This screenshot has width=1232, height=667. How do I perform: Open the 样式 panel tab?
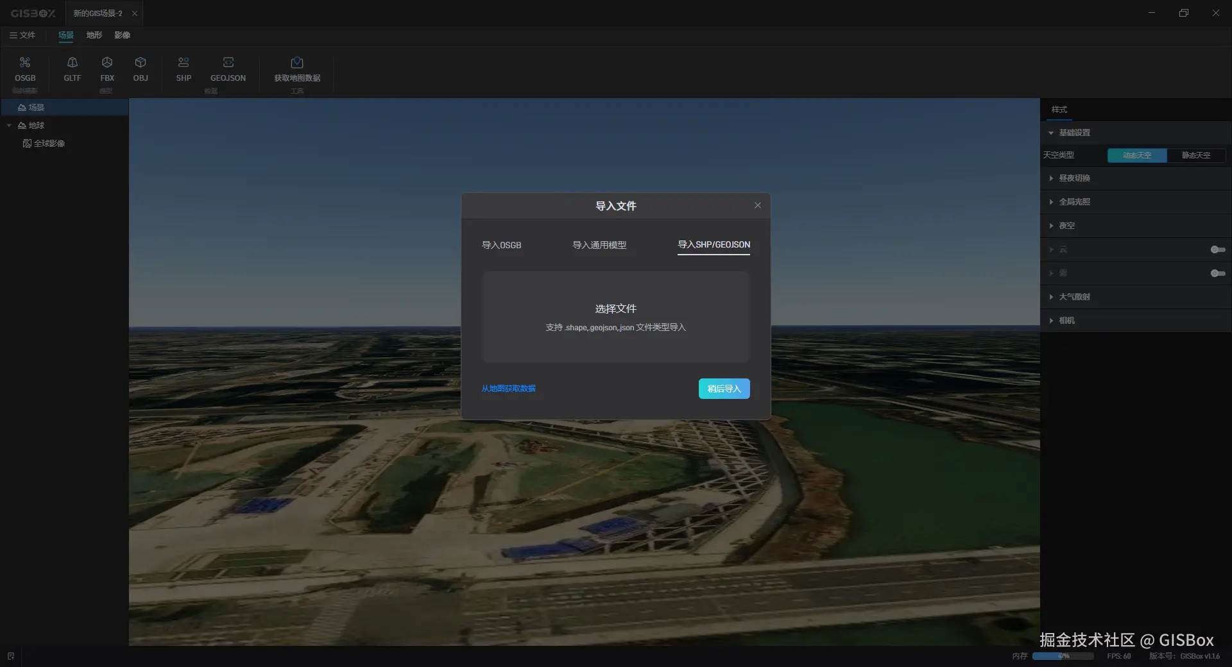click(x=1059, y=110)
